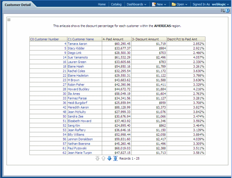Viewport: 232px width, 178px height.
Task: Click customer number 21 link
Action: click(64, 71)
